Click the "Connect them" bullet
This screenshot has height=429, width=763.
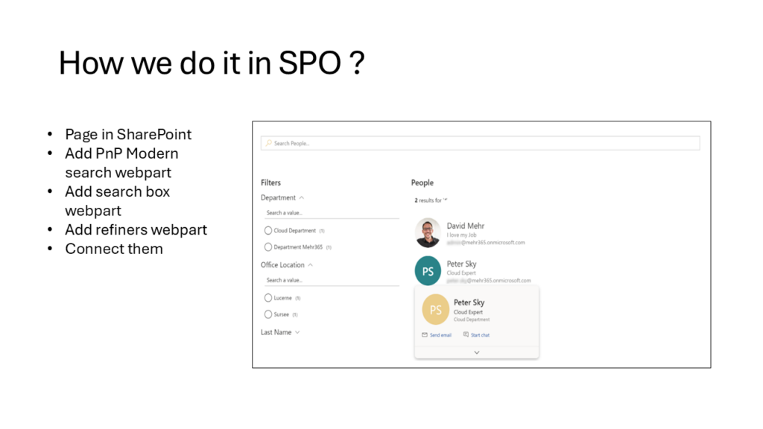pos(114,249)
